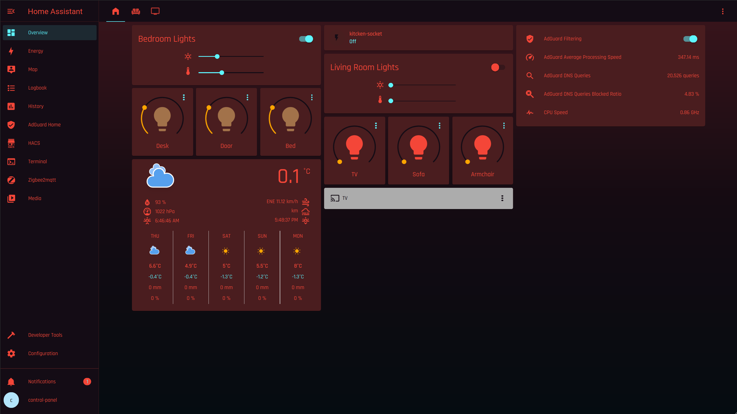The height and width of the screenshot is (414, 737).
Task: Open the Notifications panel
Action: click(42, 382)
